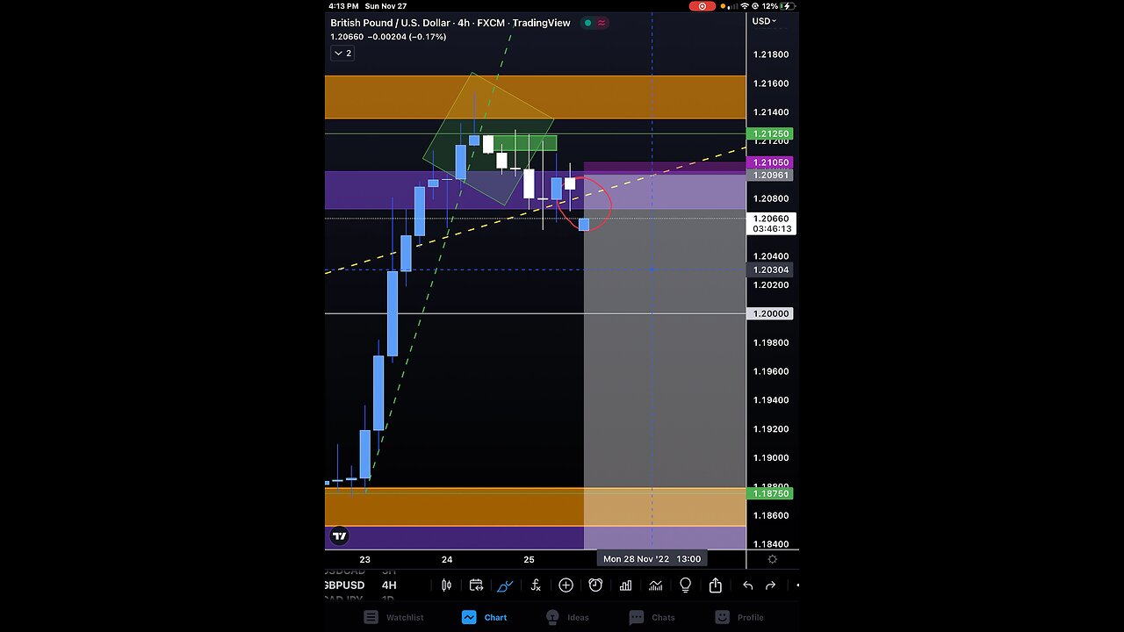Open the USD currency dropdown
This screenshot has height=632, width=1124.
point(764,21)
